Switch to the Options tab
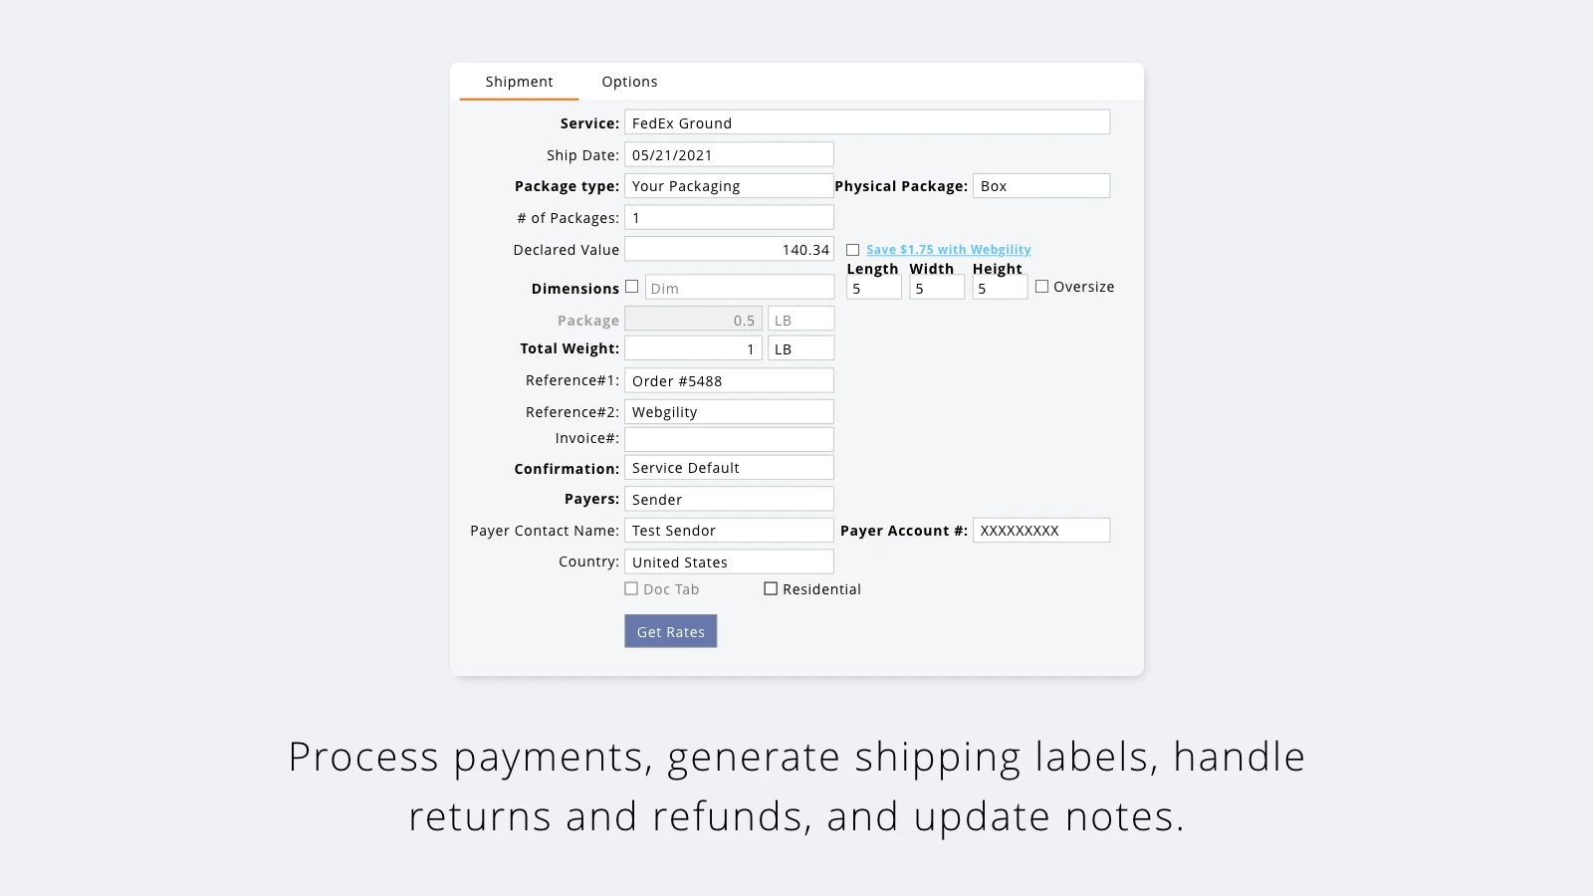The width and height of the screenshot is (1593, 896). coord(629,82)
